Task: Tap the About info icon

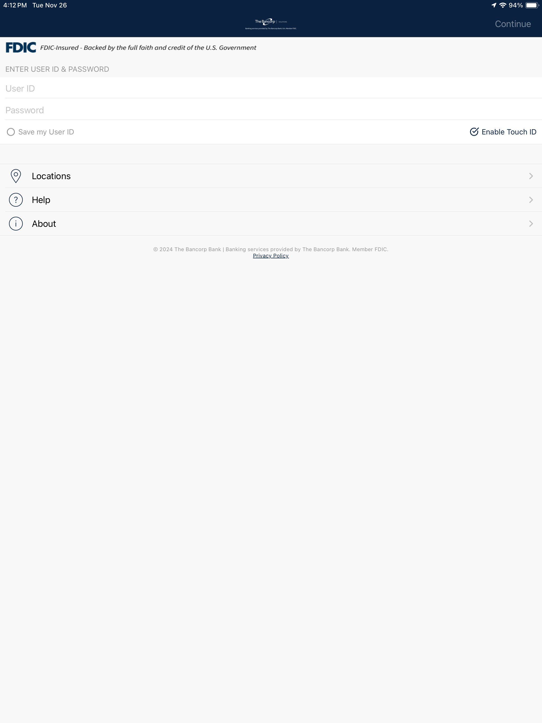Action: tap(16, 224)
